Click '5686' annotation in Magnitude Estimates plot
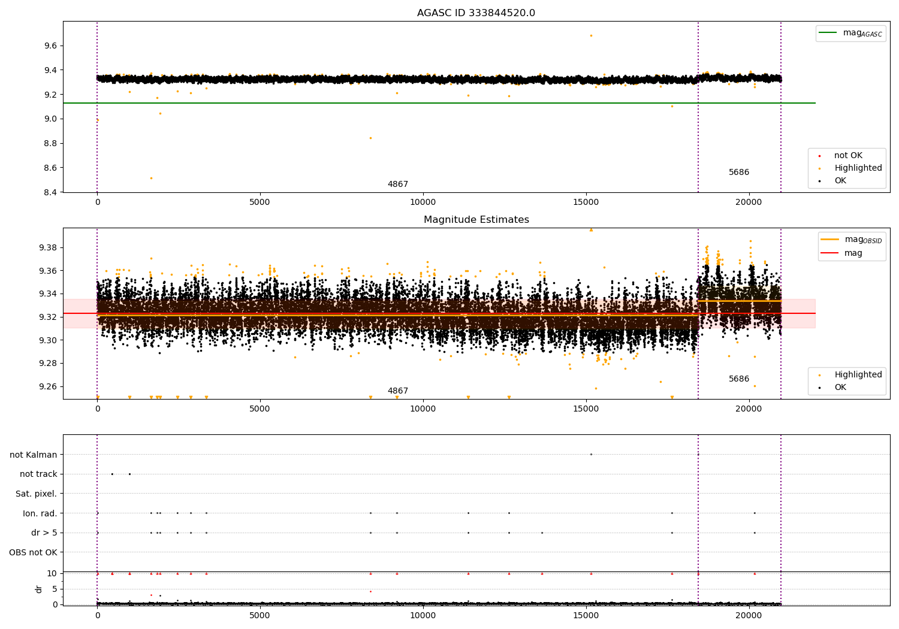 click(739, 379)
